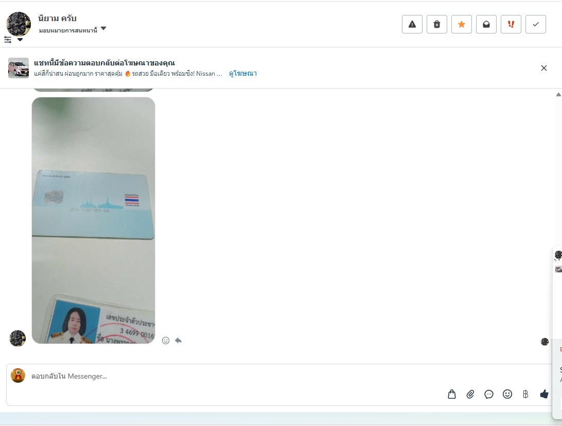Click the baht payment request icon
Viewport: 562px width, 426px height.
pyautogui.click(x=525, y=394)
